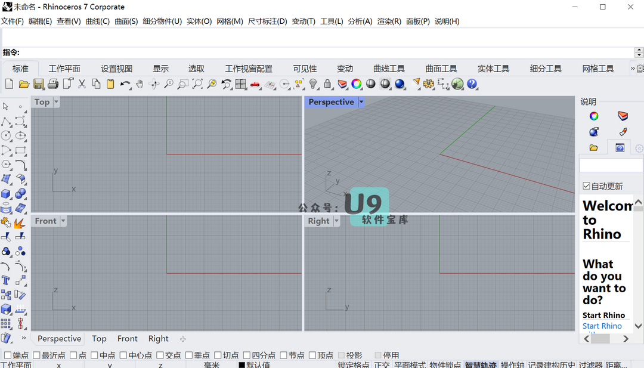Select the Box solid tool
644x368 pixels.
click(6, 193)
